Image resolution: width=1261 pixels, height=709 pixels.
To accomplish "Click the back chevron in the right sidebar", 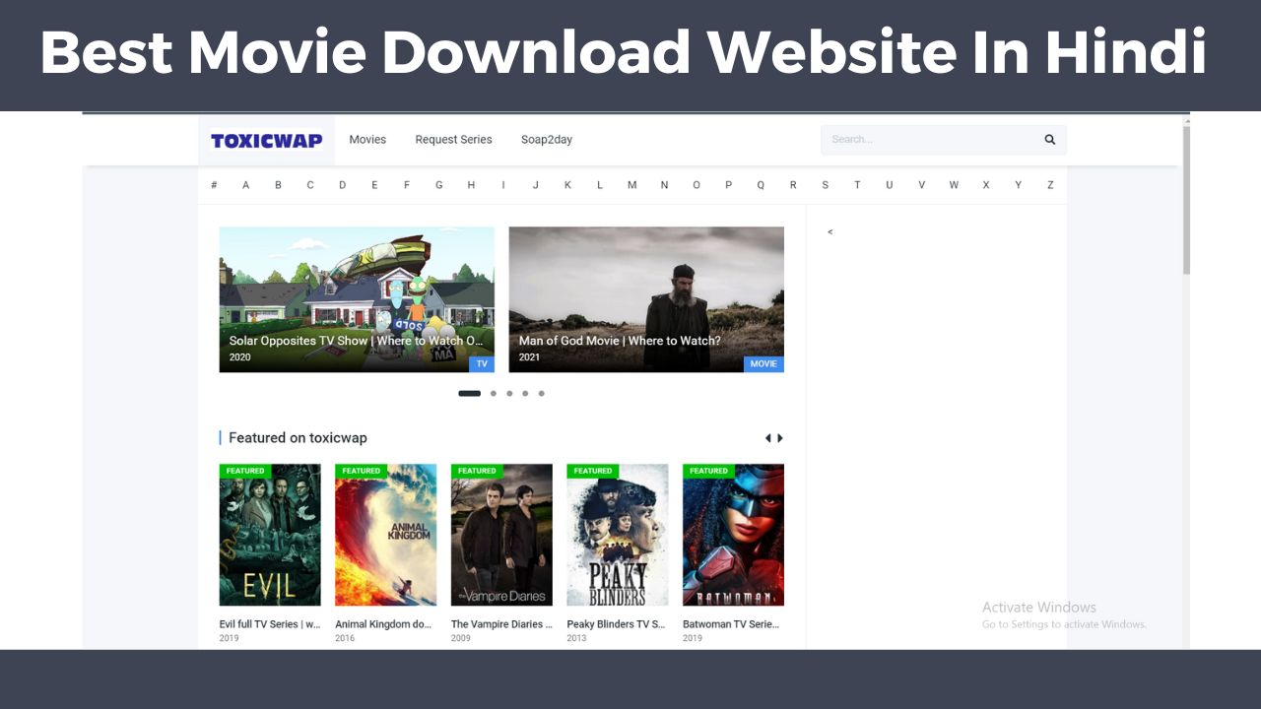I will click(x=830, y=231).
